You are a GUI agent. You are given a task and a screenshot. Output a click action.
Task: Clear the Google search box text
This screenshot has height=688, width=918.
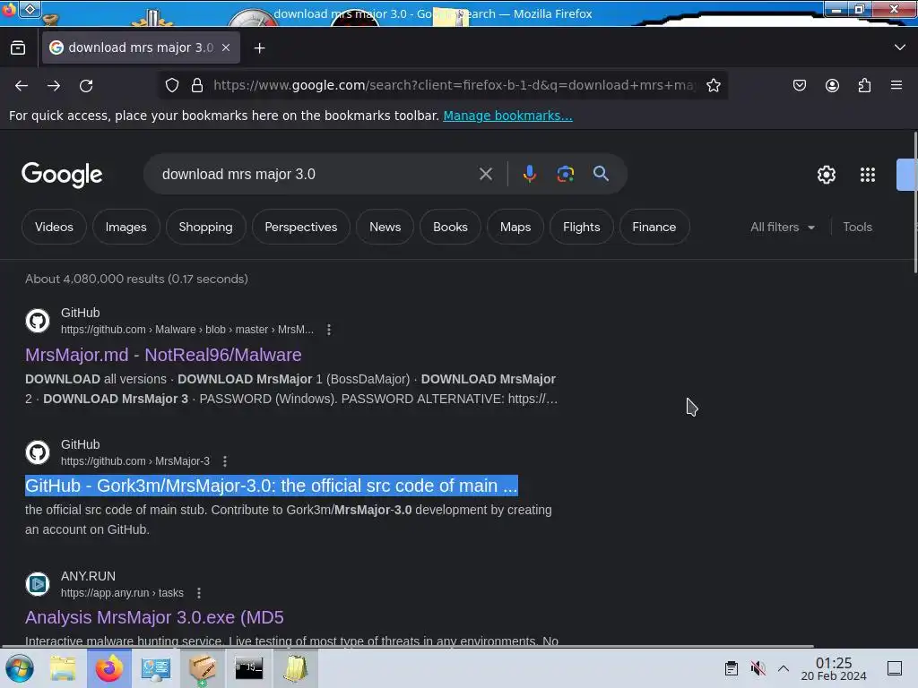[x=485, y=174]
